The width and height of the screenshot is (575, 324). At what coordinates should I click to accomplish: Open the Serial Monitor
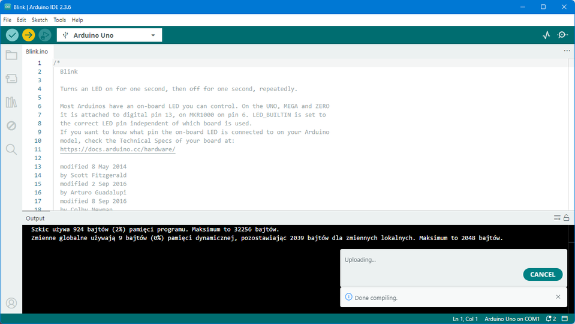(562, 35)
